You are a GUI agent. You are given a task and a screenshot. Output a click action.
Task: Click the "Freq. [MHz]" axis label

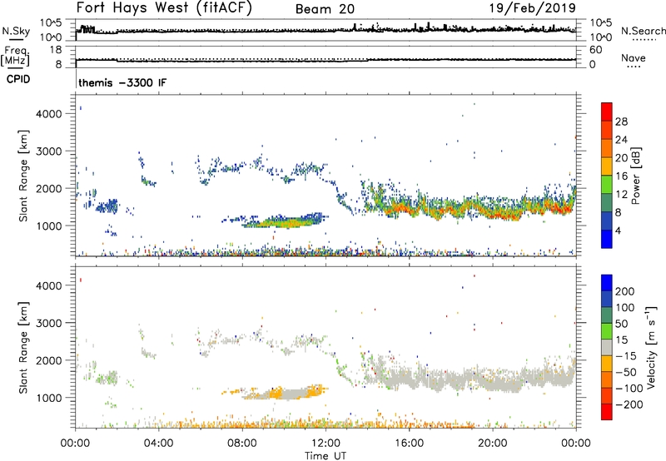[x=15, y=56]
